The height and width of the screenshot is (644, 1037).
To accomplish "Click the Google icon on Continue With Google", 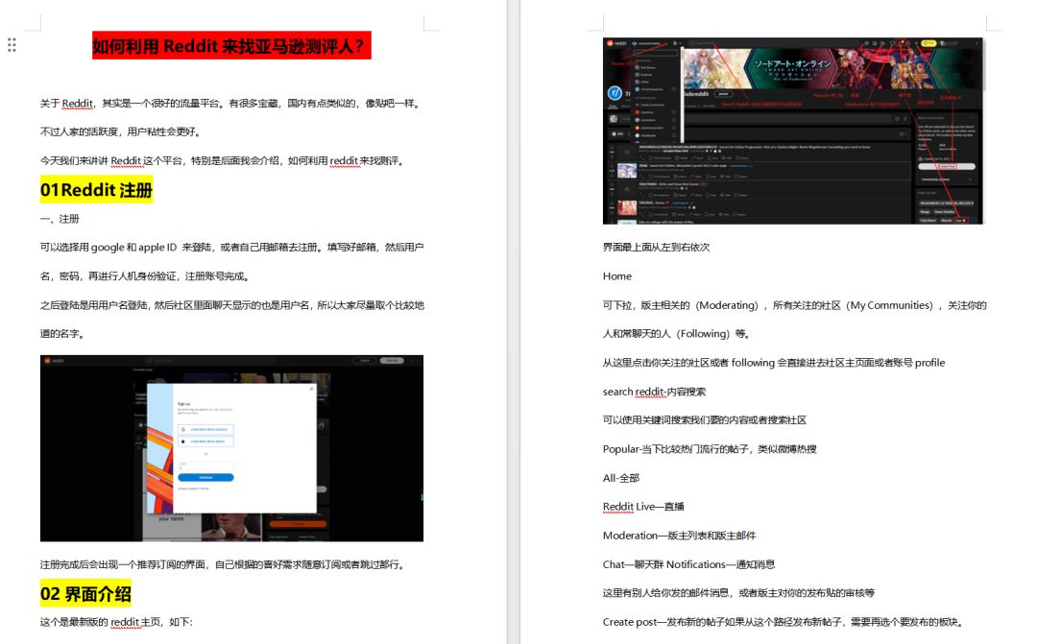I will tap(183, 429).
